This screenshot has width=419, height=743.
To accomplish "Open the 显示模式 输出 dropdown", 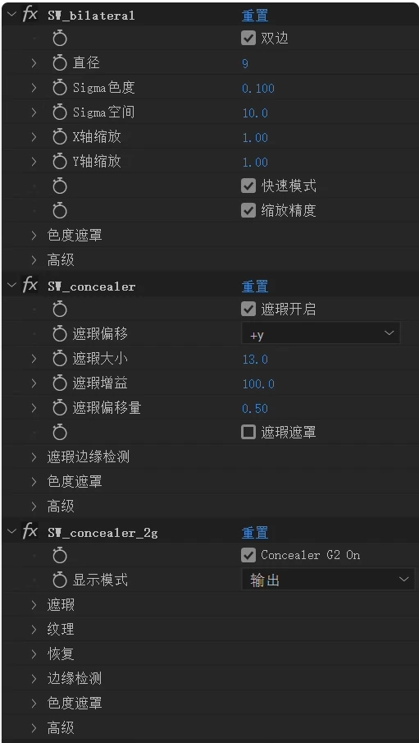I will pyautogui.click(x=328, y=580).
